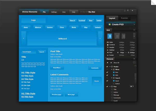Open the Settings menu
156x111 pixels.
tap(54, 12)
